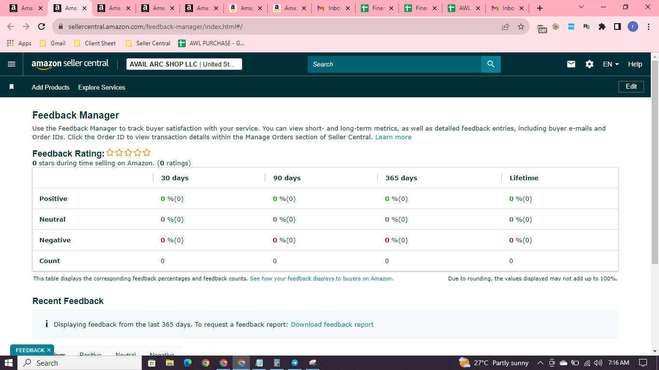This screenshot has width=659, height=370.
Task: Click the bookmark flag icon
Action: pos(12,87)
